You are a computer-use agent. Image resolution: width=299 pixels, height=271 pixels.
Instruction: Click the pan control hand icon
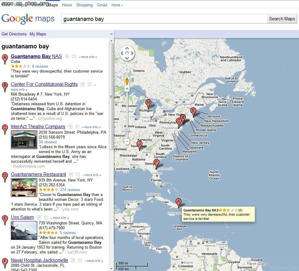(127, 54)
